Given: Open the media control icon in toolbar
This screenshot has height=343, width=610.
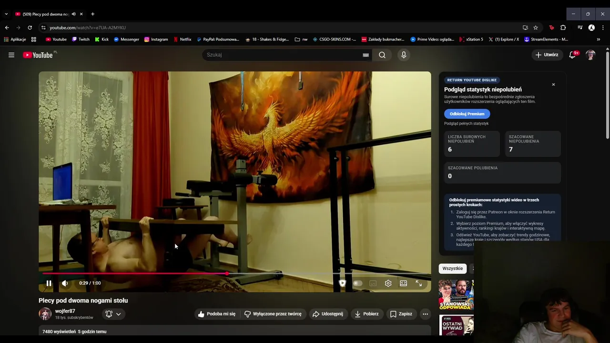Looking at the screenshot, I should click(580, 28).
